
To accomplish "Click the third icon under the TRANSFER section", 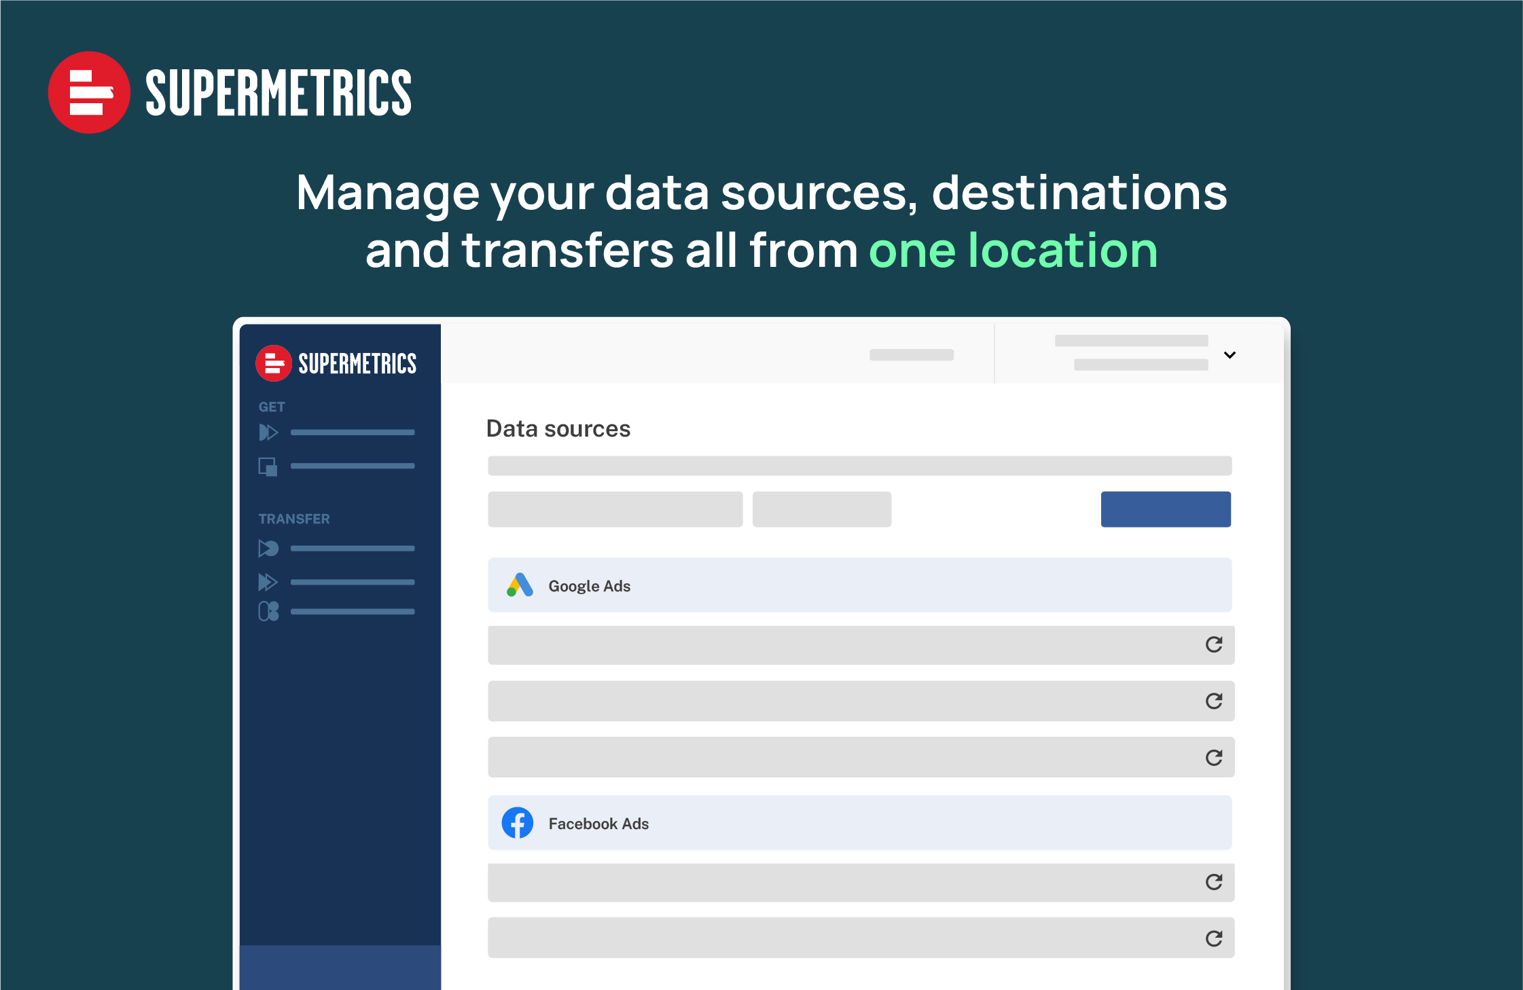I will pyautogui.click(x=268, y=611).
